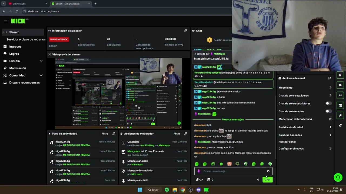This screenshot has width=346, height=194.
Task: Click the wrench moderator icon in right rail
Action: point(340,115)
